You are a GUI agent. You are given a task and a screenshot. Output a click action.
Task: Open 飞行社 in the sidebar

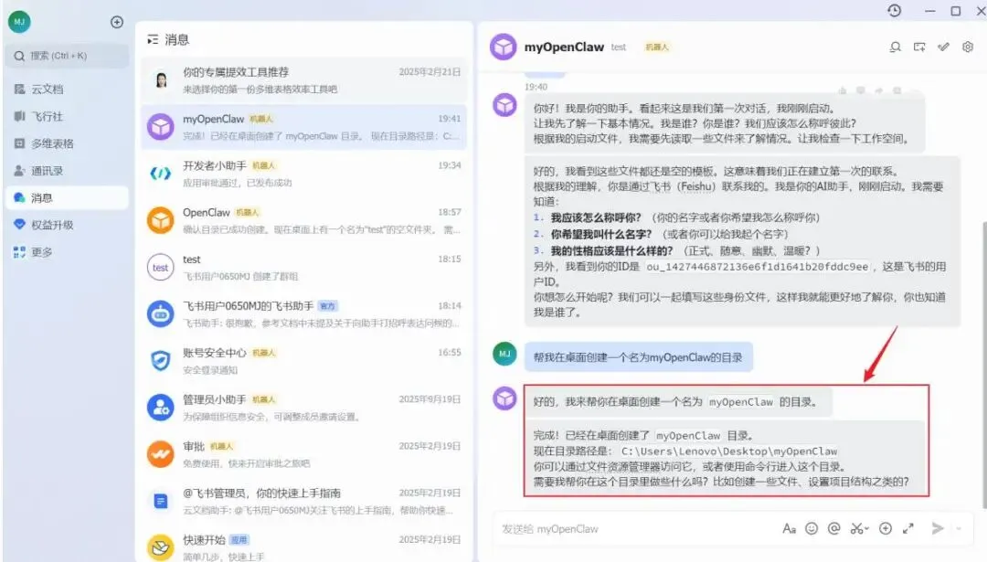[68, 116]
